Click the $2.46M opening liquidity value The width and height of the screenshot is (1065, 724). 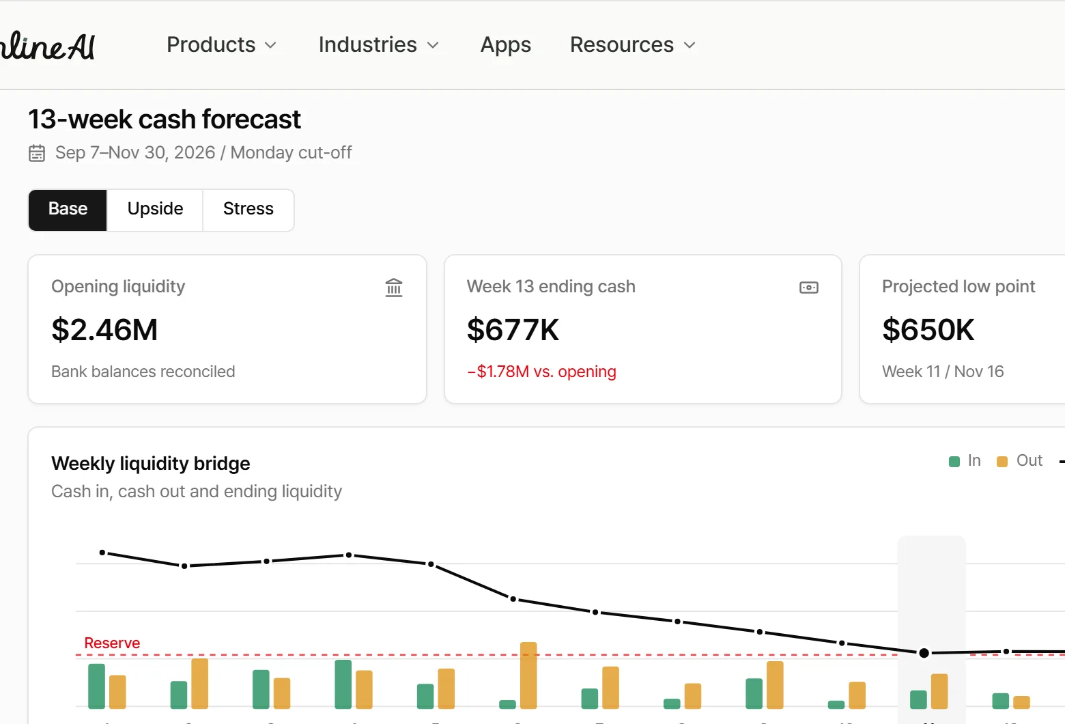tap(104, 330)
